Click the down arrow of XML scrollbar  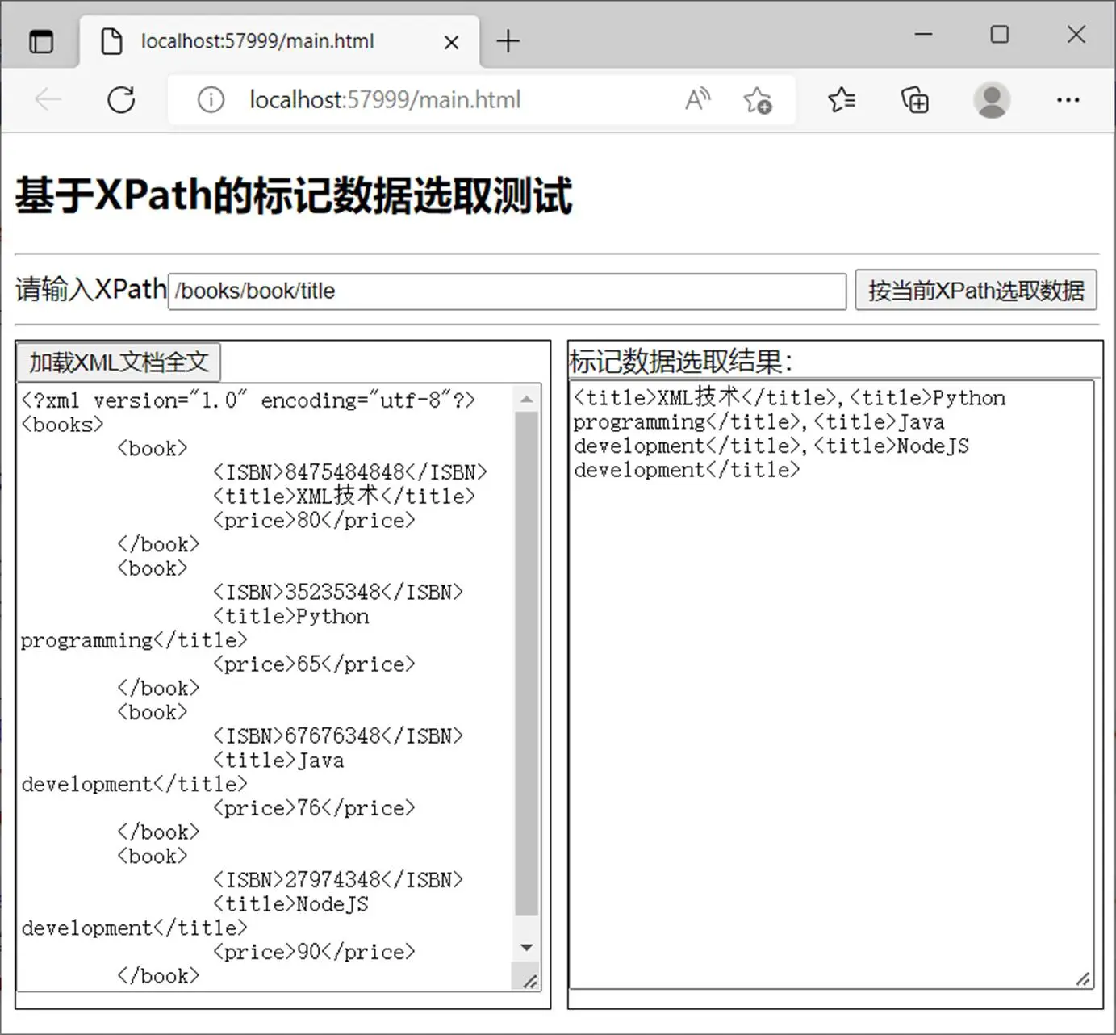tap(526, 948)
